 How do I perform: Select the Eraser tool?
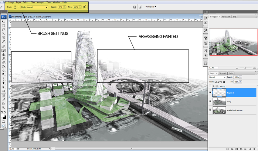coord(3,63)
